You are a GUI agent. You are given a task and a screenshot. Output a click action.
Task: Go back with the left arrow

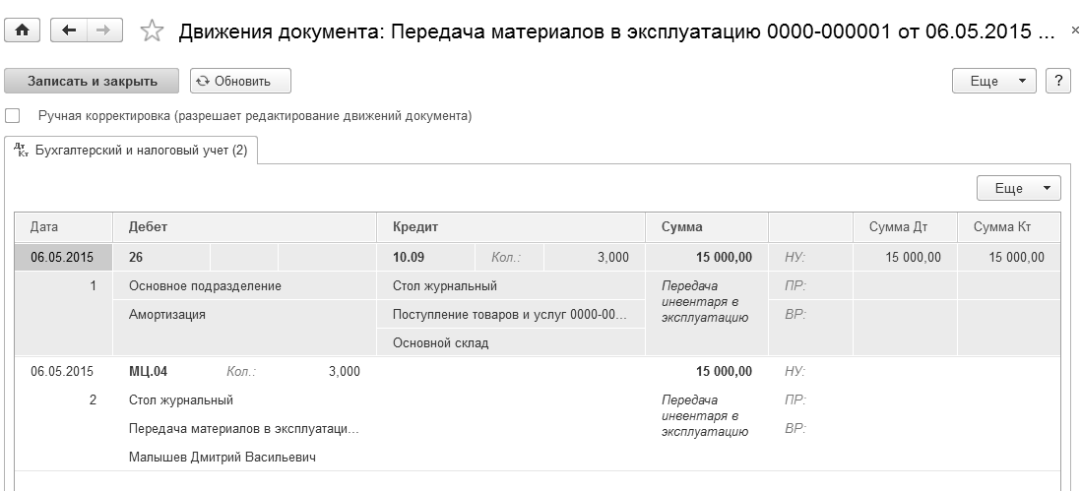pyautogui.click(x=68, y=31)
